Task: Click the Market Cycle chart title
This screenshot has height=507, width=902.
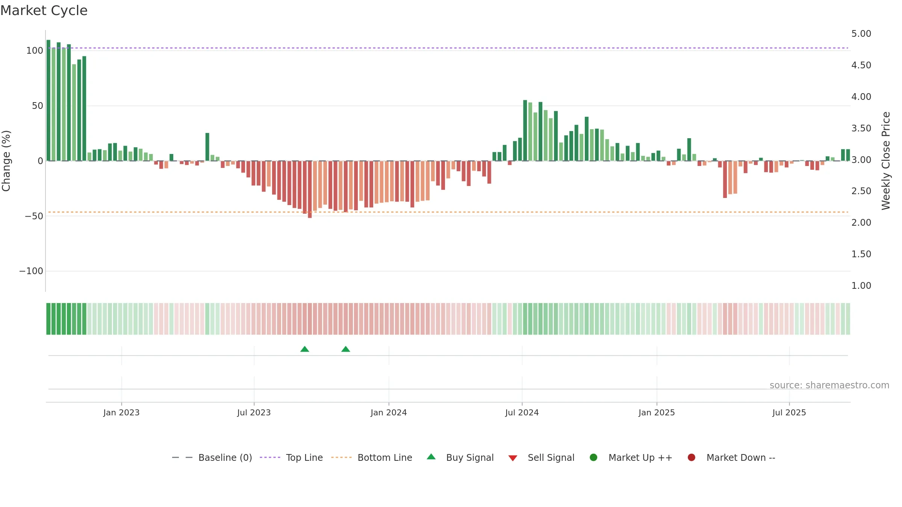Action: coord(44,11)
